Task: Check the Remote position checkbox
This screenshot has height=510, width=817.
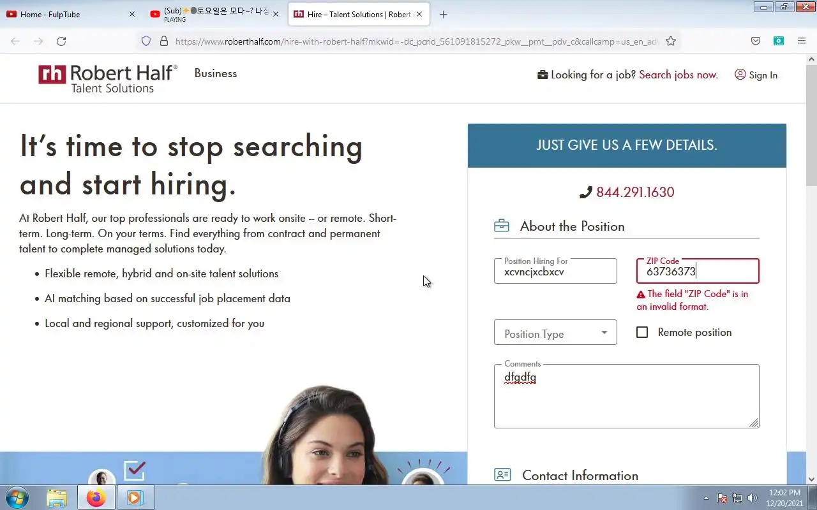Action: pyautogui.click(x=642, y=332)
